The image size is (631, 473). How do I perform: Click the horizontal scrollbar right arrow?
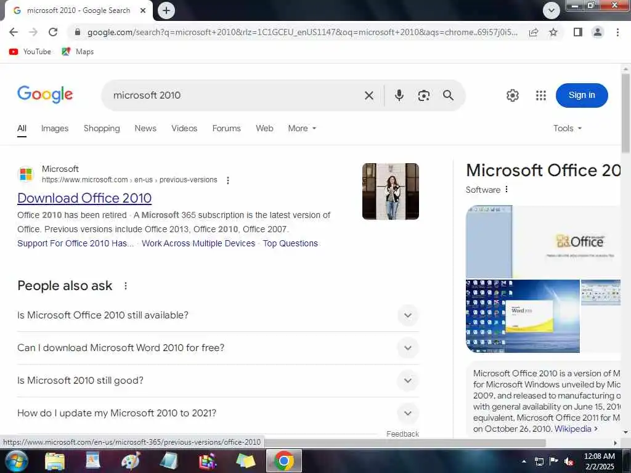(615, 443)
